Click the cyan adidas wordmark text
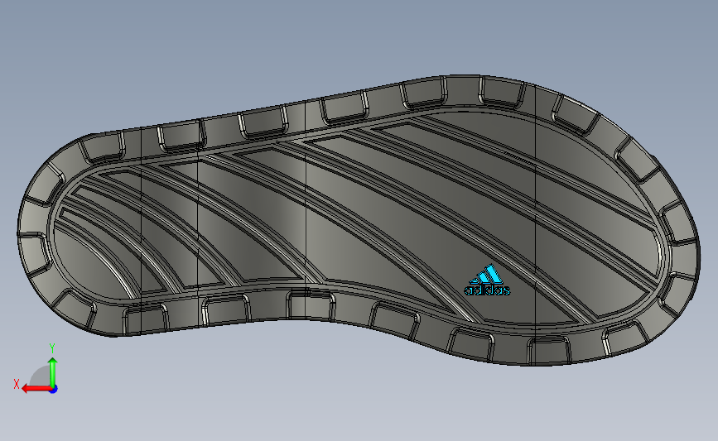 (x=487, y=290)
